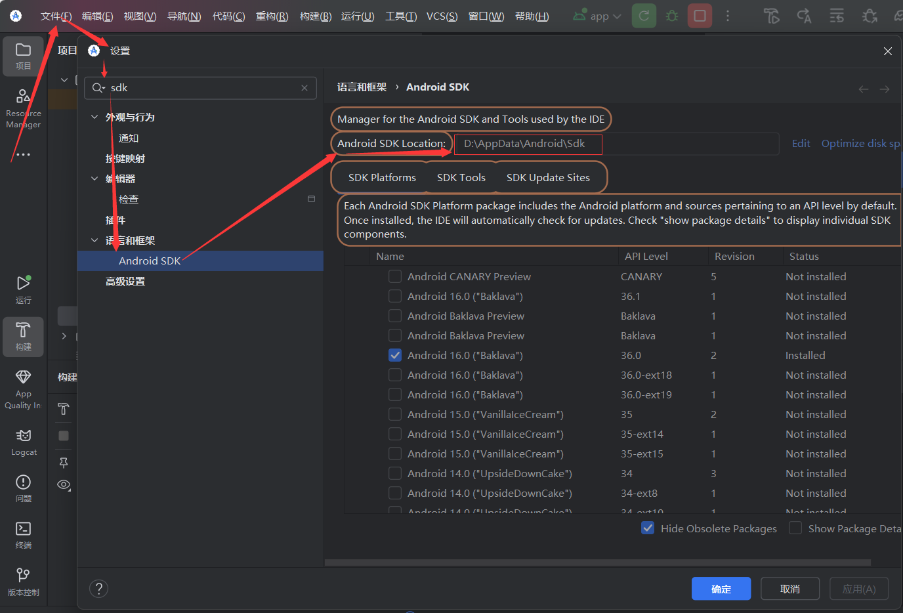The height and width of the screenshot is (613, 903).
Task: Check Android 16.0 36.0-ext18 checkbox
Action: click(x=395, y=375)
